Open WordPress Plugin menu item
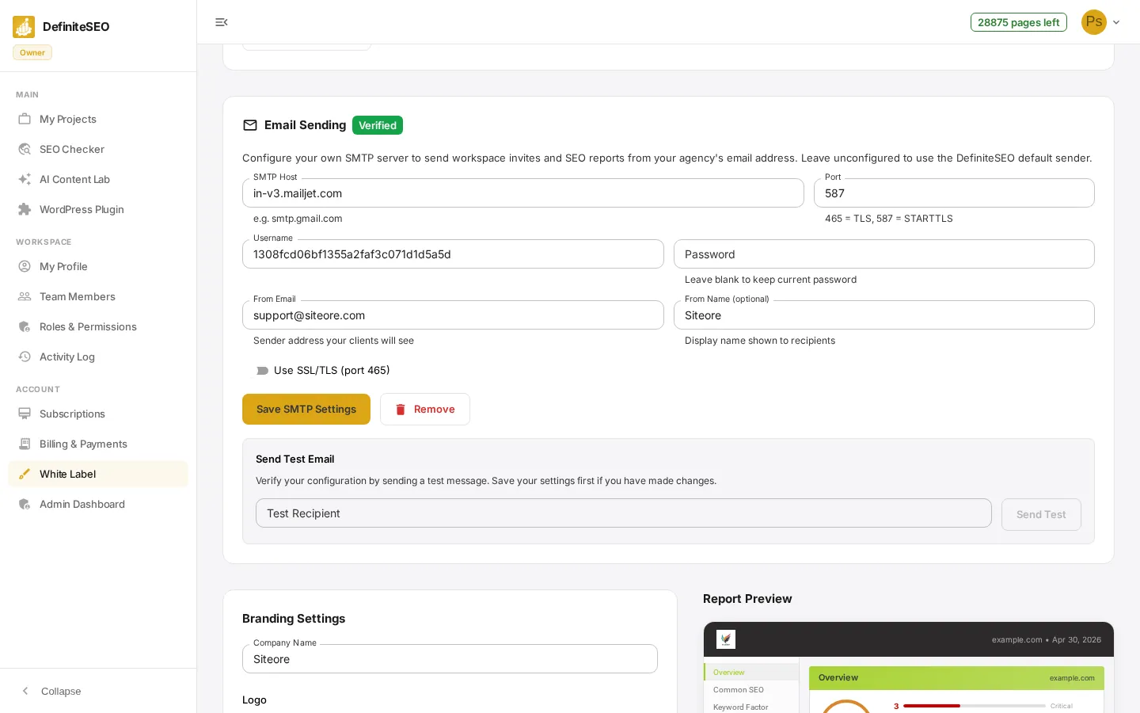 click(98, 209)
